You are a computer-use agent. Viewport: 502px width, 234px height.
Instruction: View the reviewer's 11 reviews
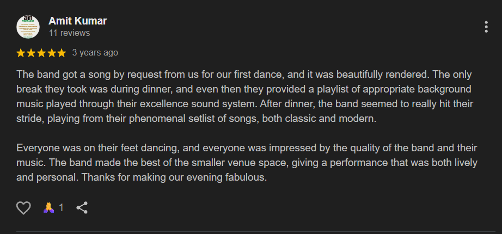tap(70, 33)
